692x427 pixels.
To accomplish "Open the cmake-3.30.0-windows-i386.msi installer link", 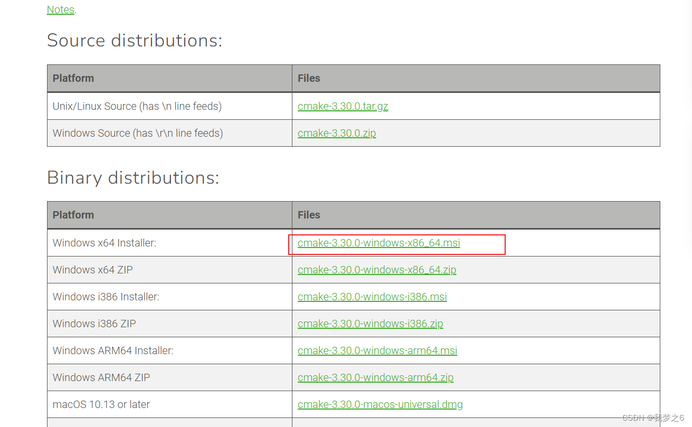I will coord(372,297).
